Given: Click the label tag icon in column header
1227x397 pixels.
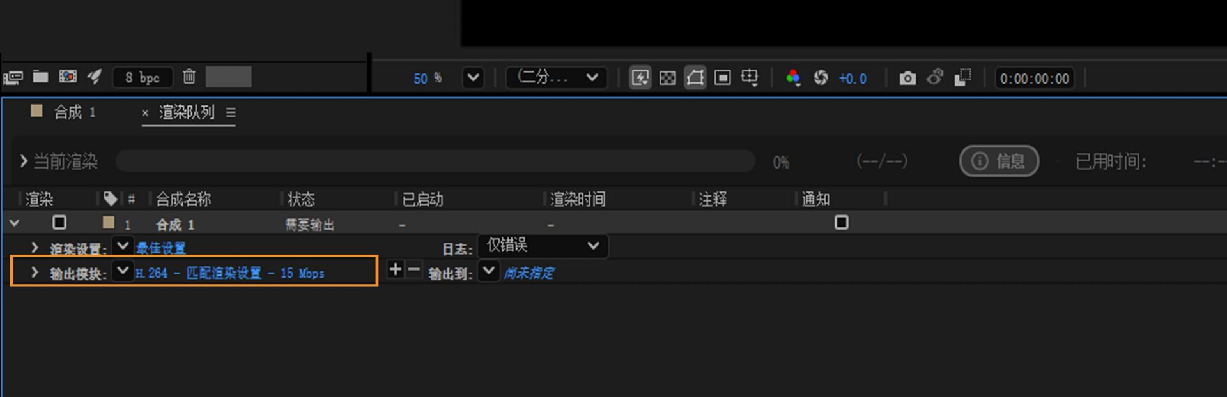Looking at the screenshot, I should (110, 198).
